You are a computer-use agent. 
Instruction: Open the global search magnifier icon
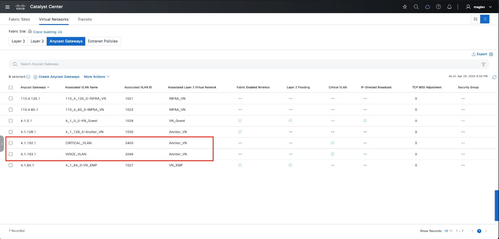pyautogui.click(x=416, y=7)
